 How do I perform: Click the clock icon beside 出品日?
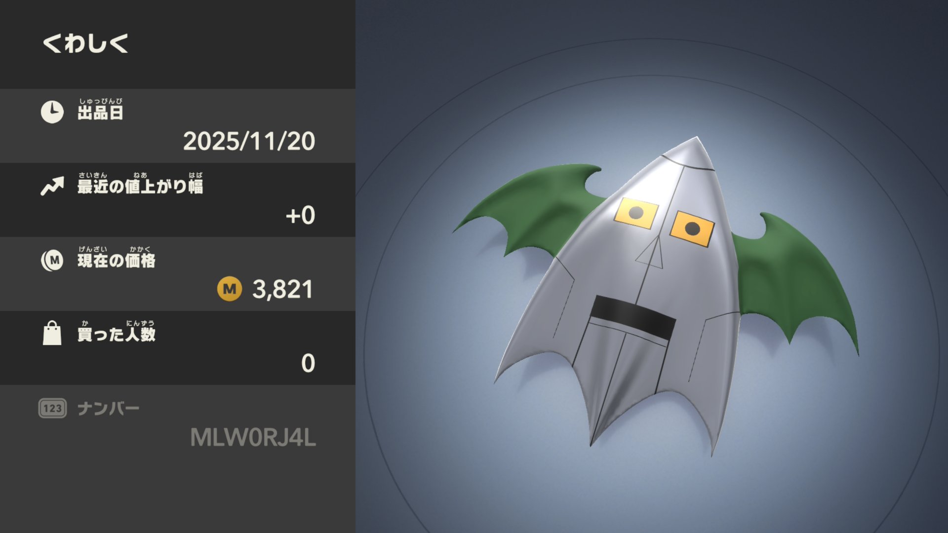[52, 112]
